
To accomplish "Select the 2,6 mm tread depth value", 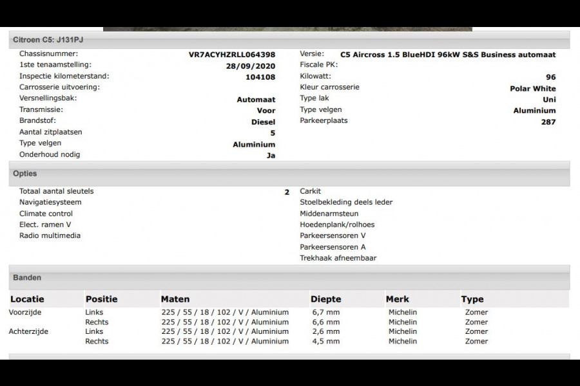I will (x=325, y=332).
